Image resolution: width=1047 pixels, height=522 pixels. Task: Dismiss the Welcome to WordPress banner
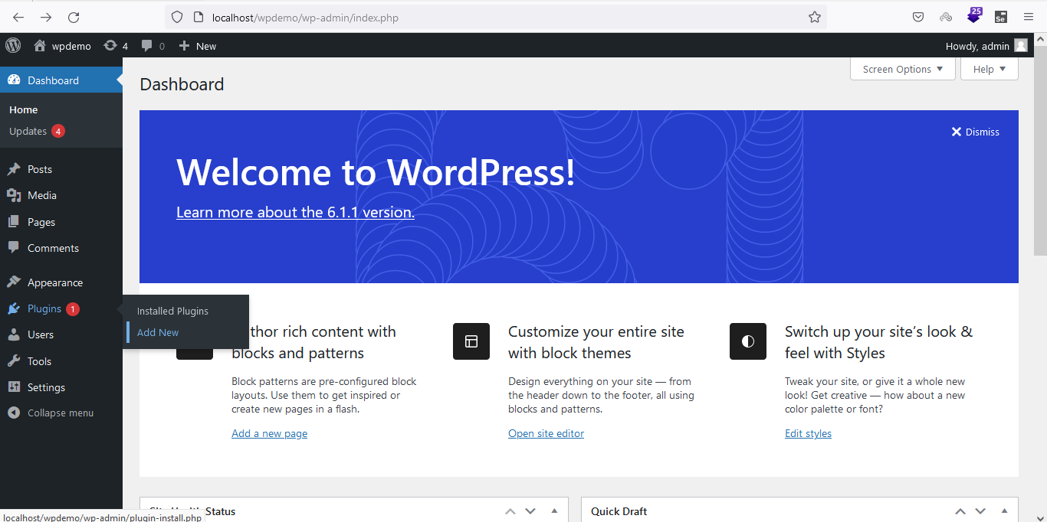coord(975,132)
